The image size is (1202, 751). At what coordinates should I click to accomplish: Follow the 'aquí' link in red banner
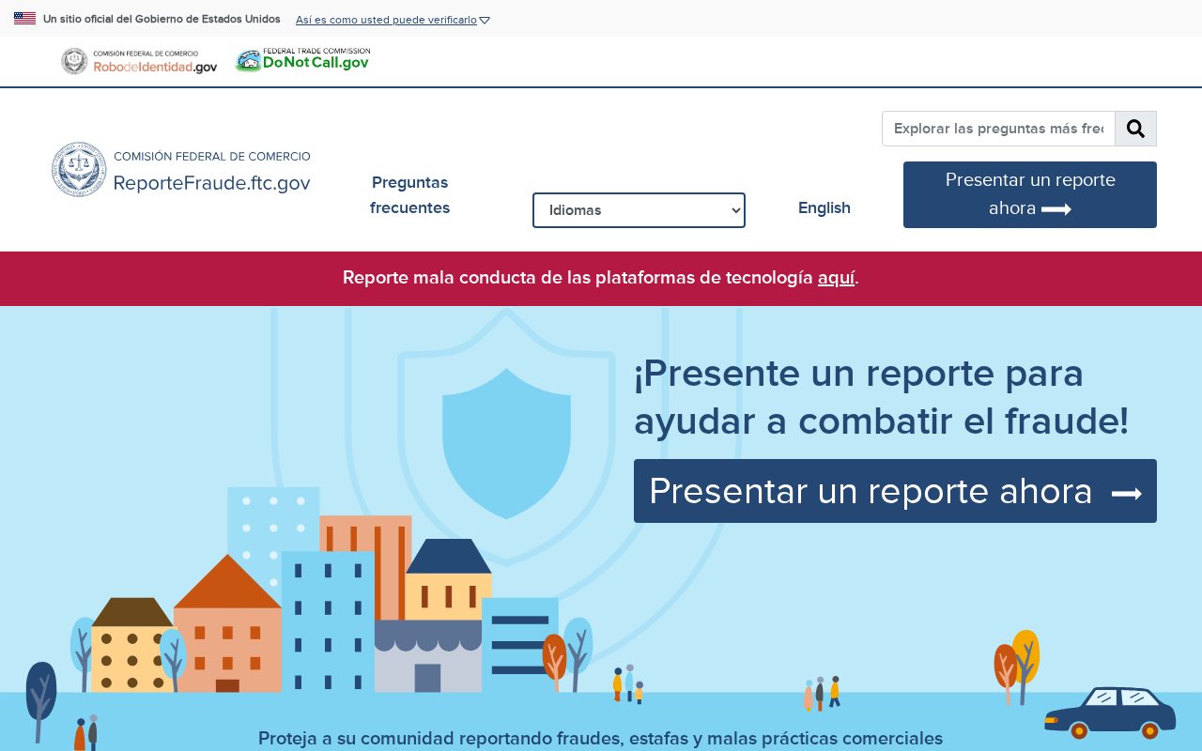[836, 278]
